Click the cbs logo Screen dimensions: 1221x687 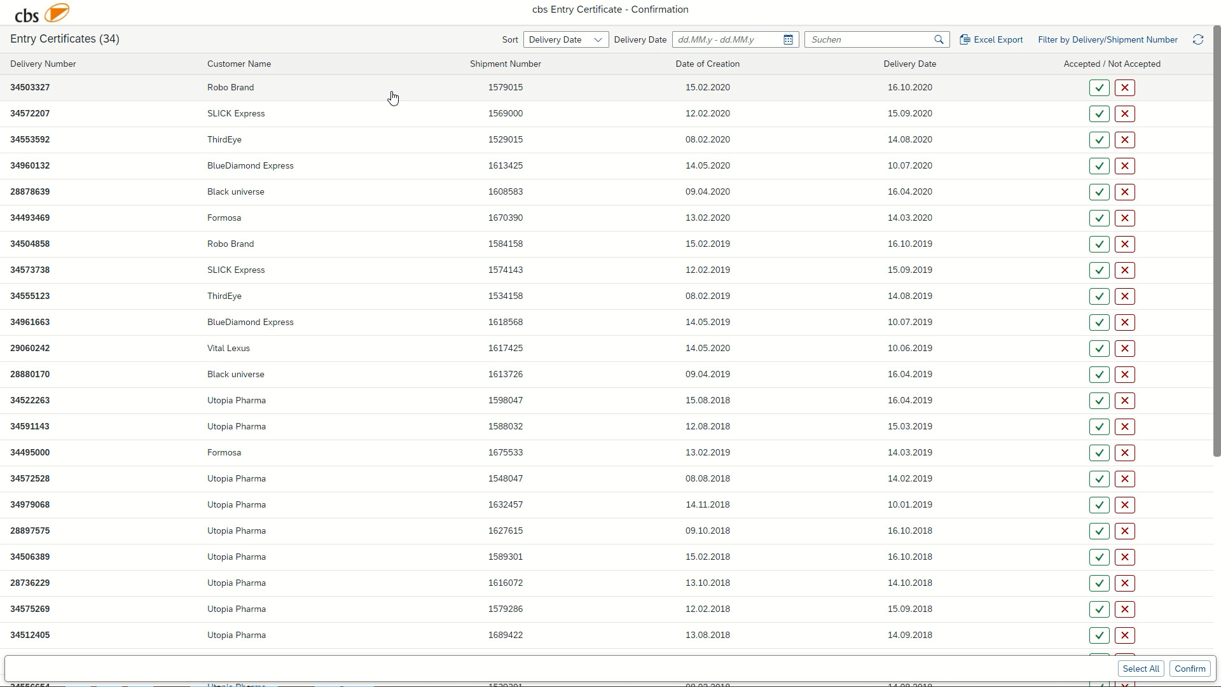(42, 13)
